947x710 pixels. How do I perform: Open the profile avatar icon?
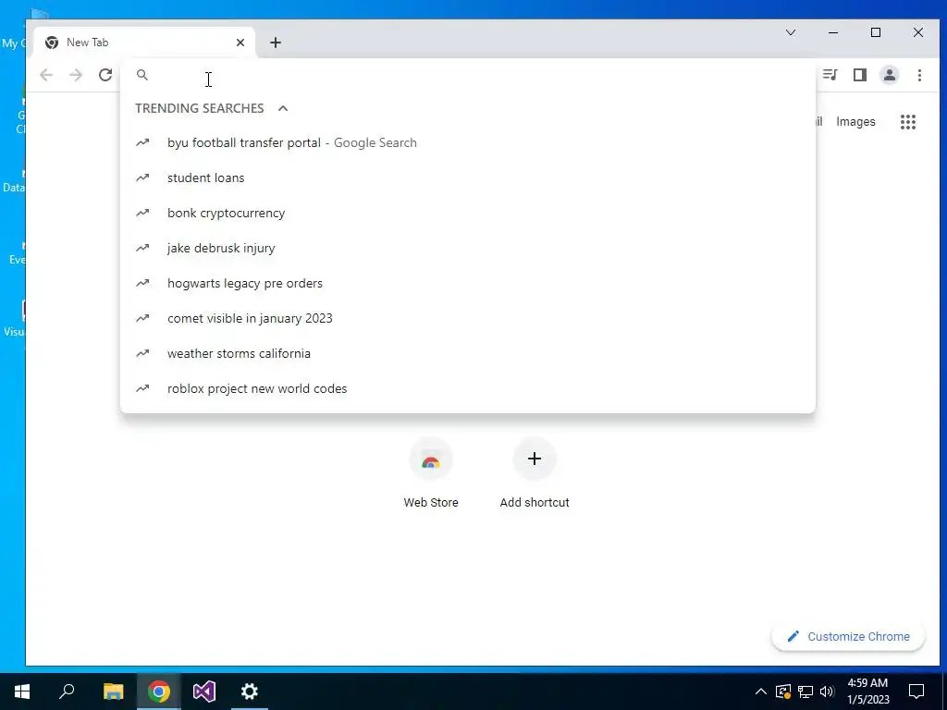pos(890,75)
